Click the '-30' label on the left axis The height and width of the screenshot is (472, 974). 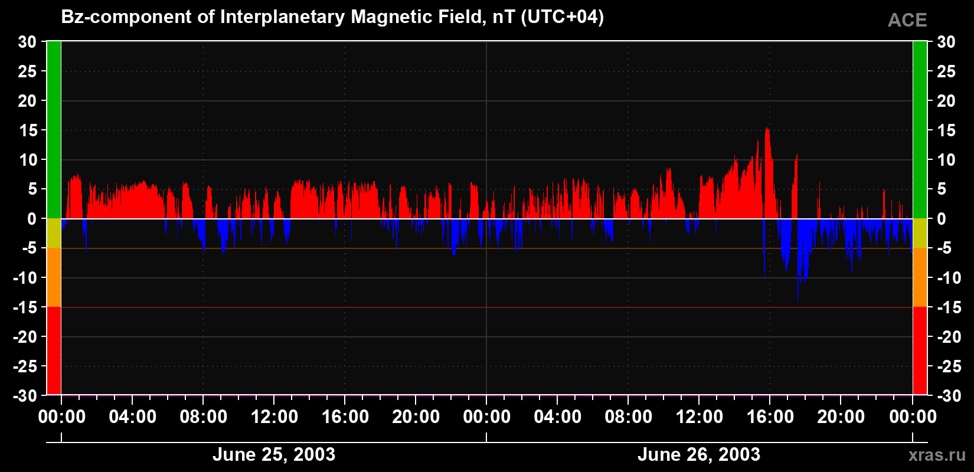click(x=25, y=396)
